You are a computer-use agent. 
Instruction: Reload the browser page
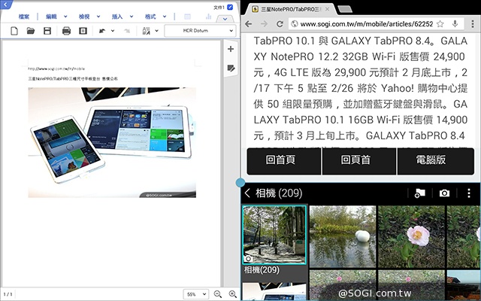(280, 24)
